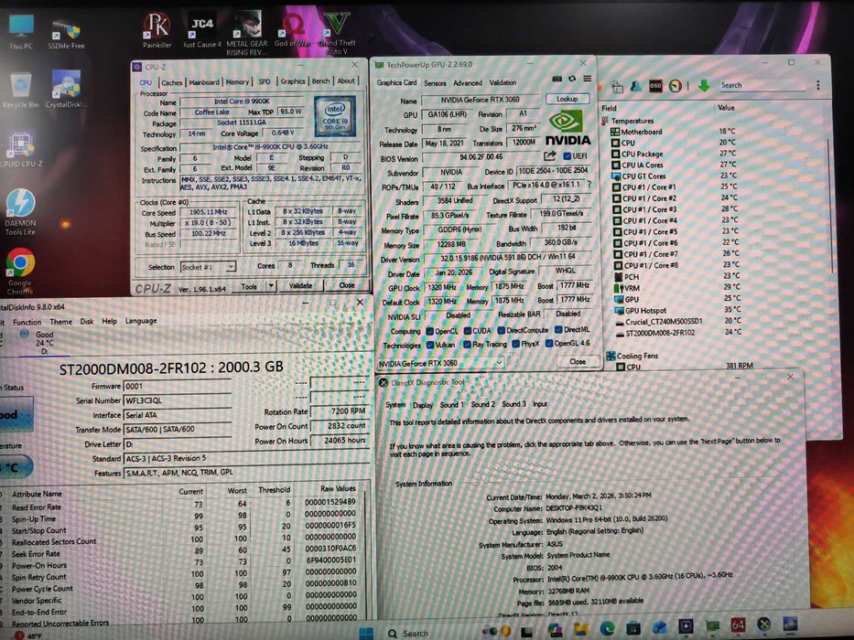
Task: Open Microsoft Edge from taskbar
Action: point(607,629)
